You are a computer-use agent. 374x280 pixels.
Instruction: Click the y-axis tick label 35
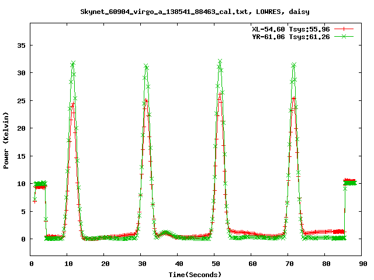(21, 45)
